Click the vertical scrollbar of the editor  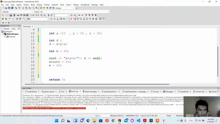(x=218, y=61)
